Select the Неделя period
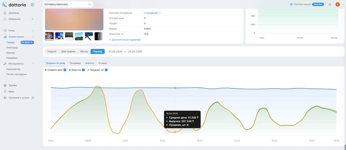346x150 pixels. click(x=52, y=51)
